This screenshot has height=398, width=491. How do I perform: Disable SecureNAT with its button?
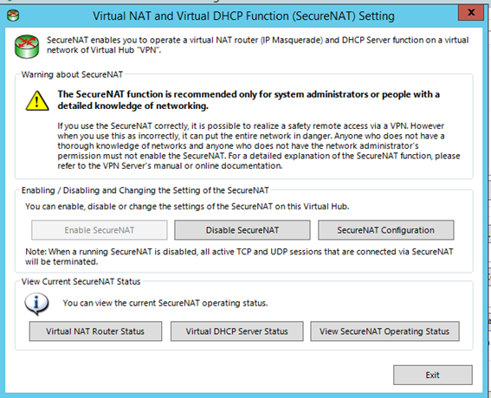click(x=242, y=230)
